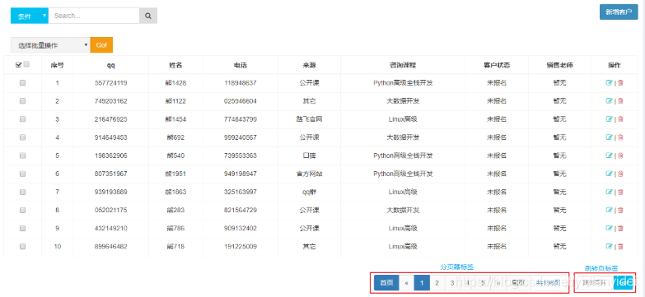Viewport: 645px width, 297px height.
Task: Edit customer row 4 (qq 914649453)
Action: 609,137
